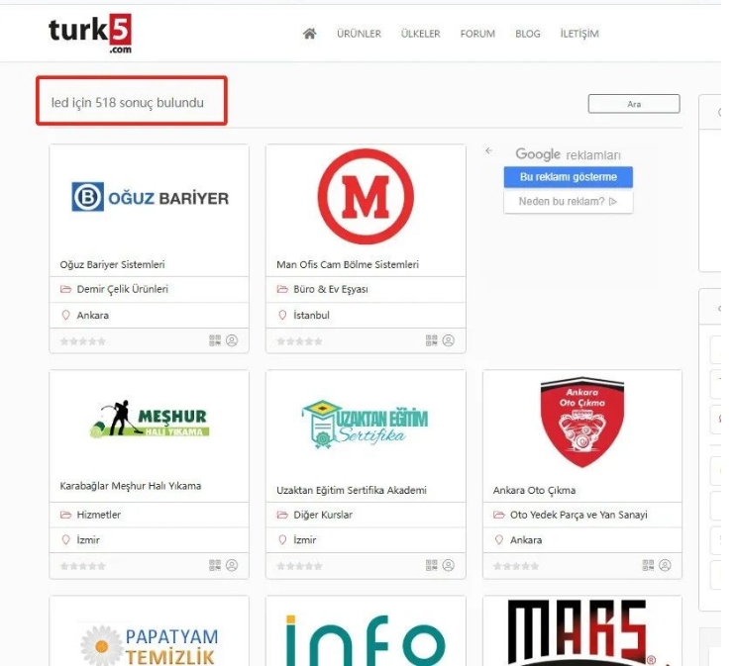Open profile icon for Karabağlar Meşhur Halı Yıkama

point(232,565)
